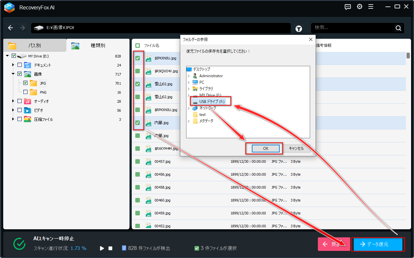Image resolution: width=414 pixels, height=258 pixels.
Task: Click the search magnifier icon
Action: pos(398,28)
